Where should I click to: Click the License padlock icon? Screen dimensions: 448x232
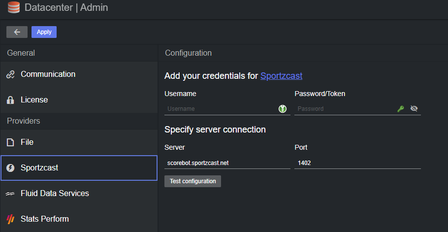[x=11, y=100]
